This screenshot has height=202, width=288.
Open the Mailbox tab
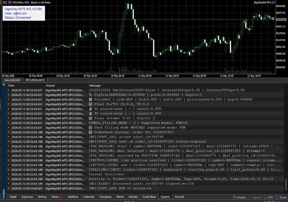click(x=73, y=197)
